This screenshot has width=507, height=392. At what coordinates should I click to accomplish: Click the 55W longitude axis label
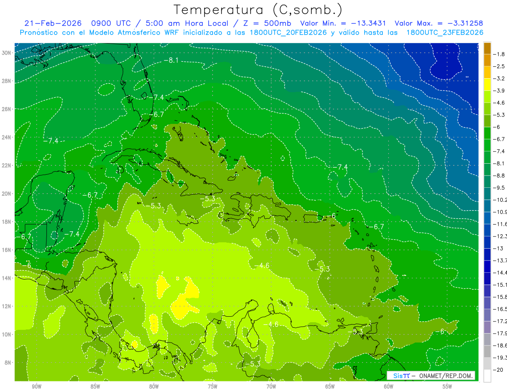click(447, 387)
